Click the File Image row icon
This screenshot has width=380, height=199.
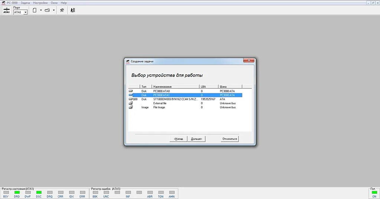click(x=131, y=107)
